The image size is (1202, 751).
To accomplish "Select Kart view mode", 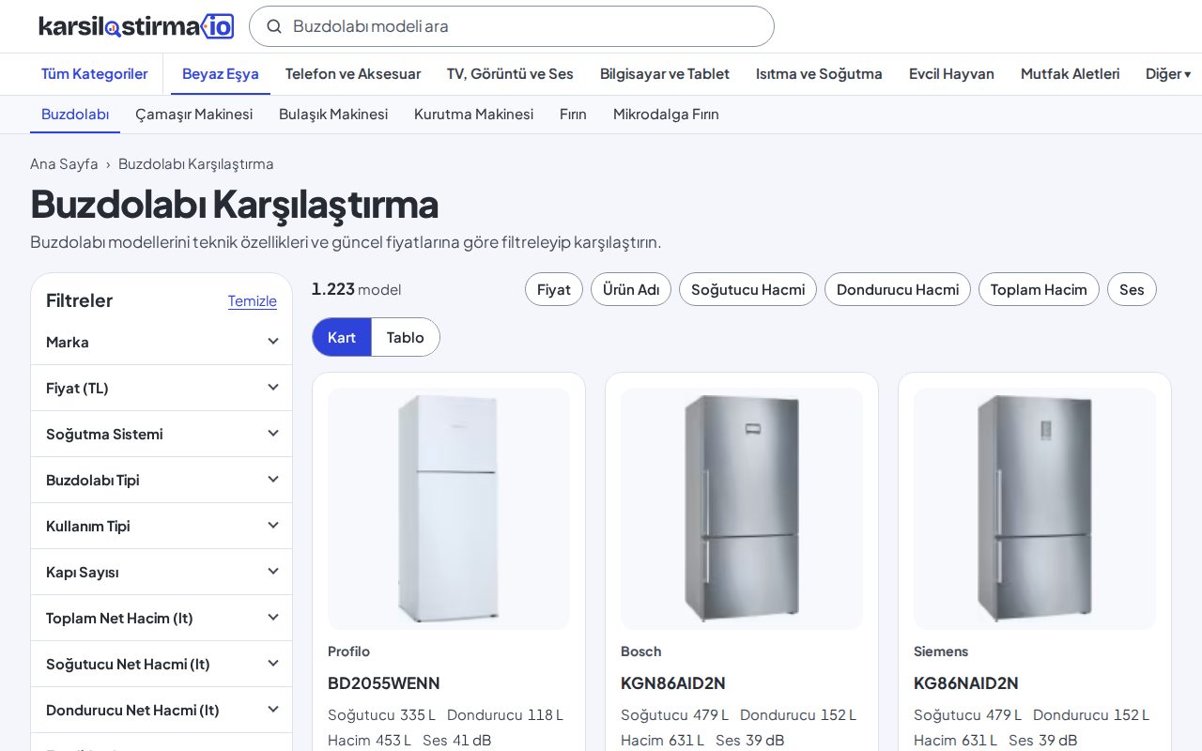I will click(342, 337).
